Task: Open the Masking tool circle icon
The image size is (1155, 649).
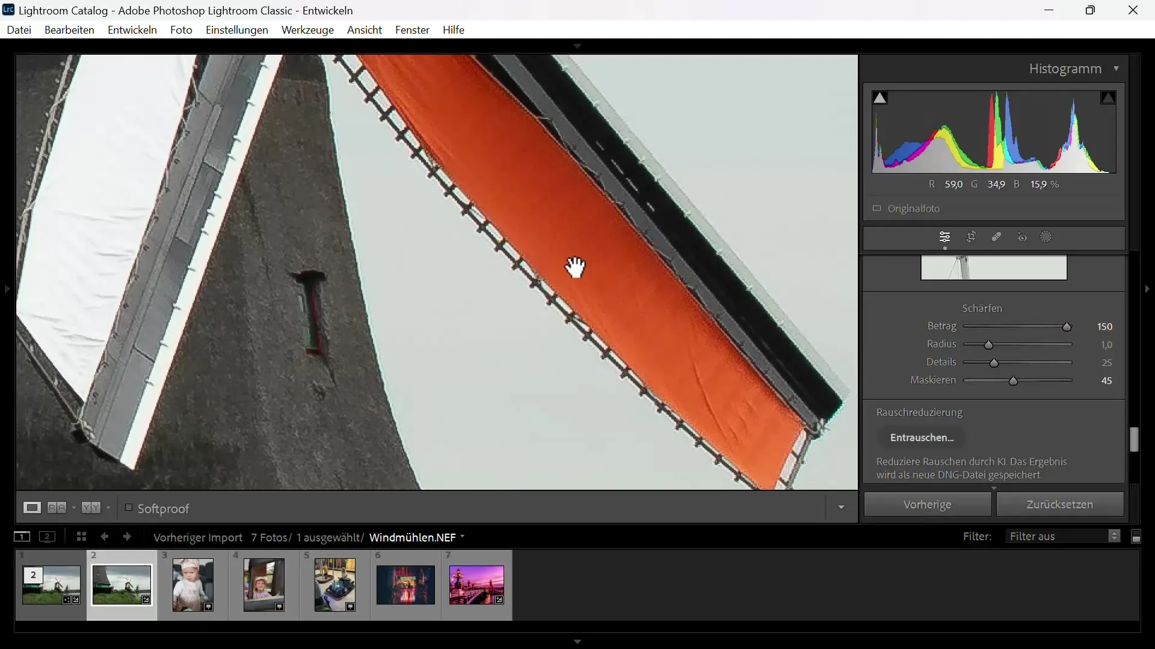Action: pos(1047,237)
